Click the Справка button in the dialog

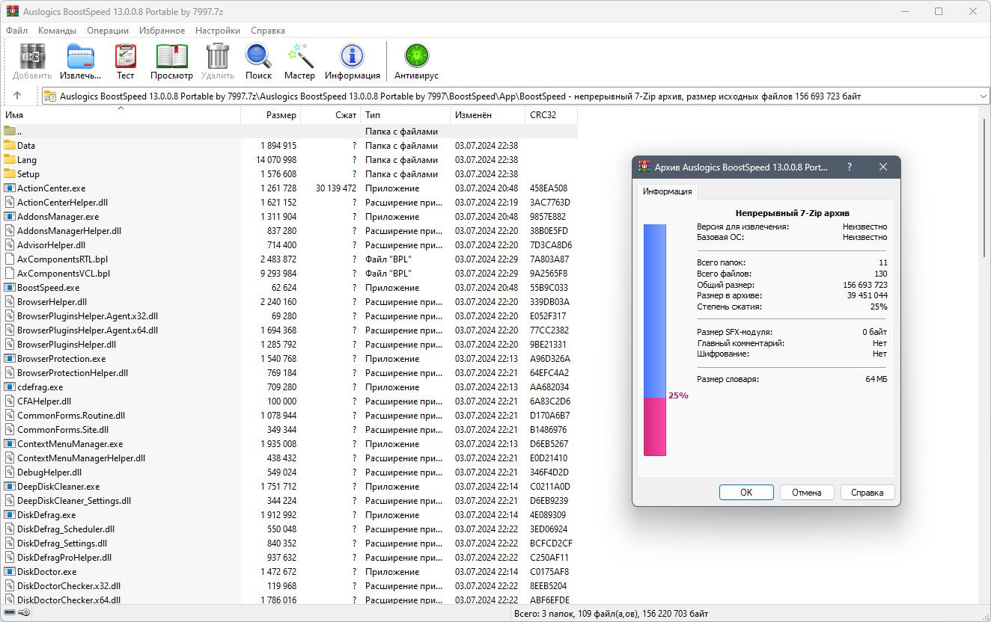click(867, 492)
